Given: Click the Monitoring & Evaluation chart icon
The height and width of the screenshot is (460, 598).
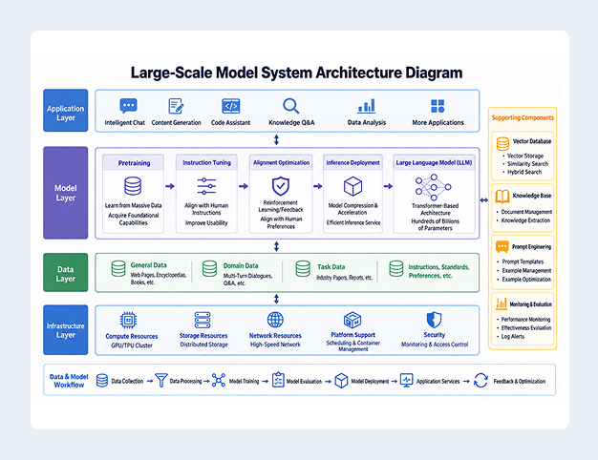Looking at the screenshot, I should pyautogui.click(x=502, y=303).
